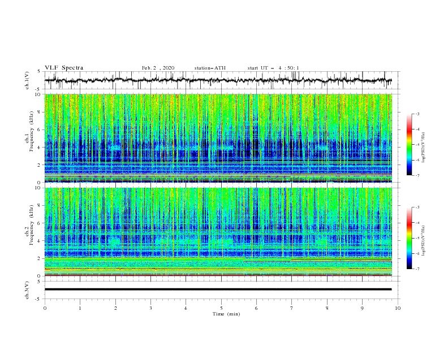Click the ch.1(V) waveform axis label
448x346 pixels.
27,80
